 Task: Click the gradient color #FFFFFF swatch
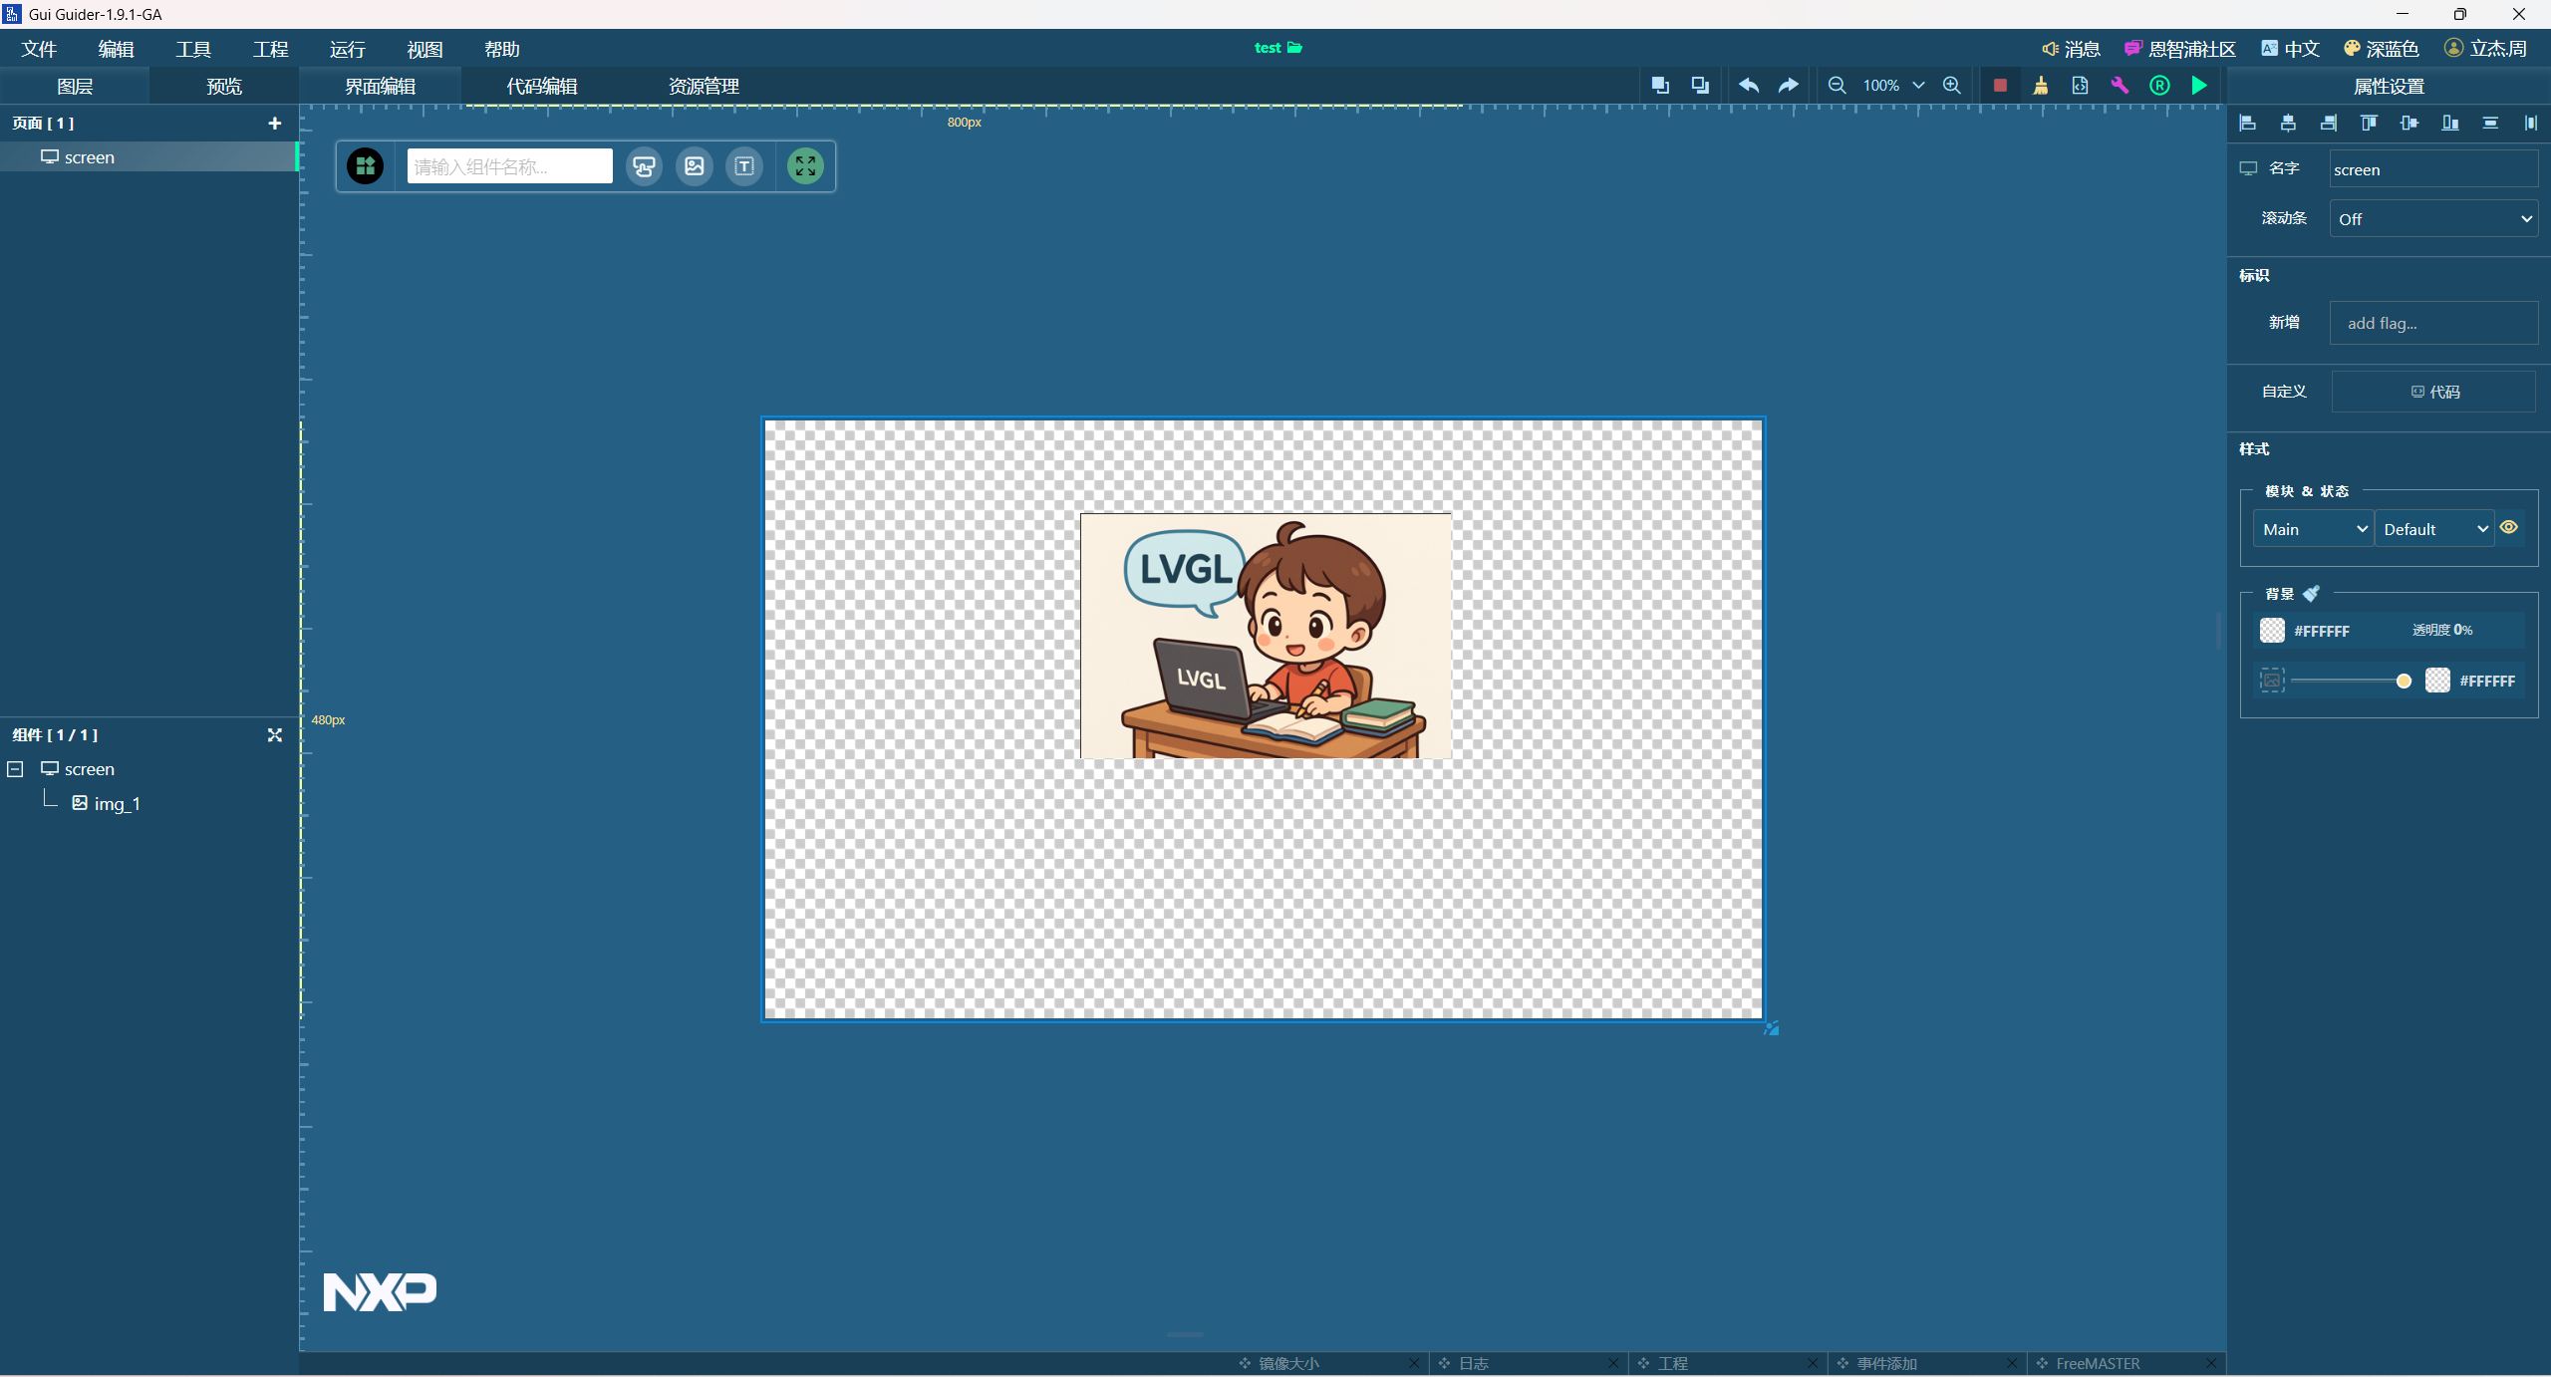(x=2437, y=681)
